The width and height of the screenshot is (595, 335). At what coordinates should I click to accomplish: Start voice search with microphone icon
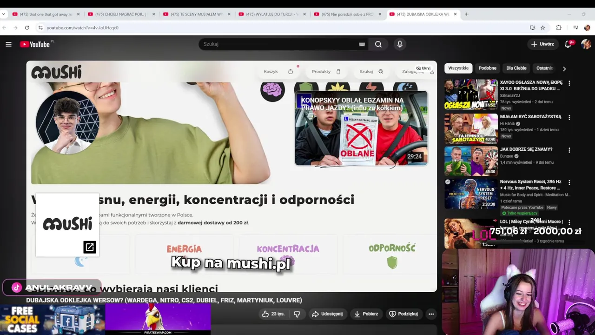coord(400,44)
